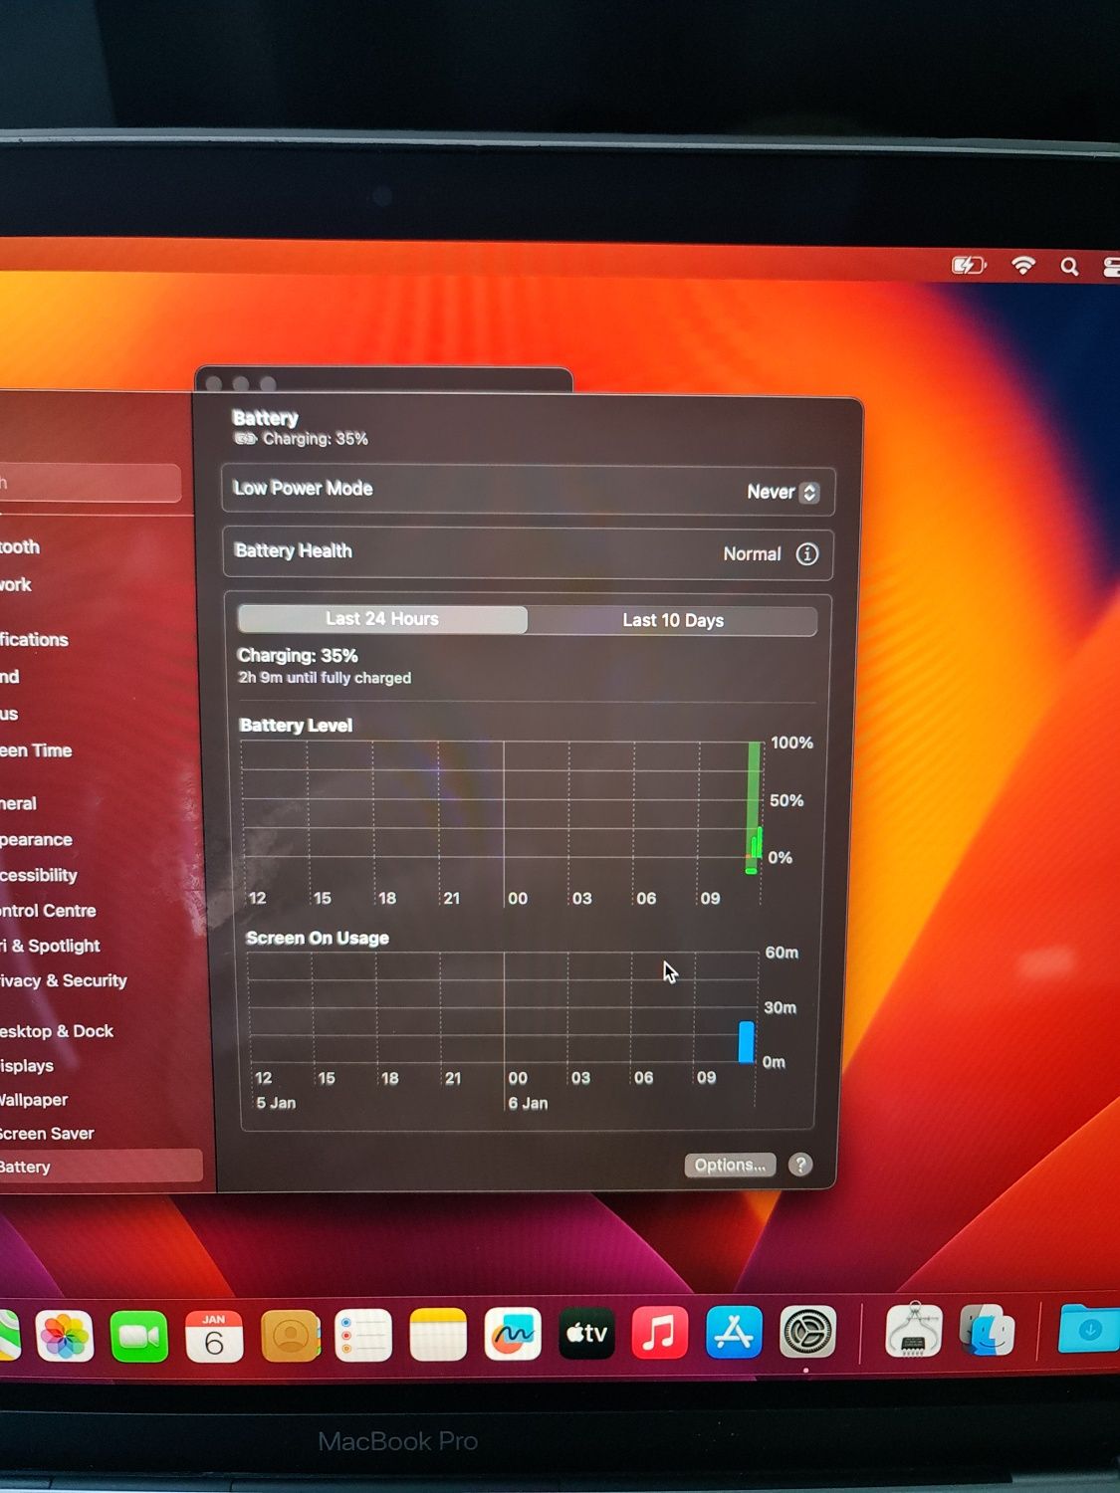
Task: Open Migration Assistant icon in Dock
Action: (988, 1331)
